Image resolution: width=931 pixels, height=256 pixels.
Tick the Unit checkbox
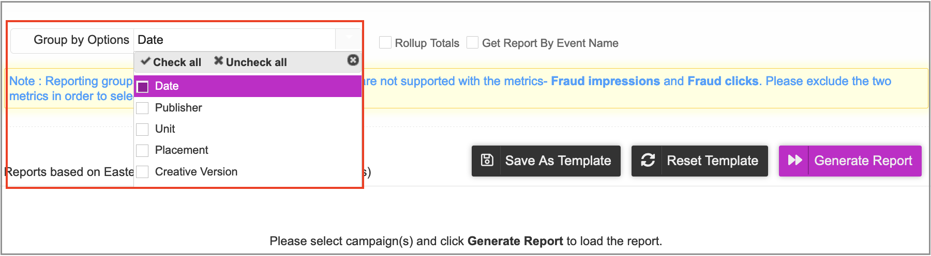click(142, 129)
